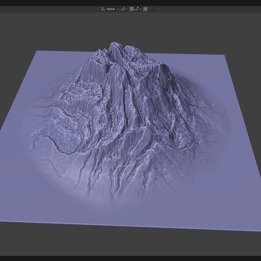Image resolution: width=261 pixels, height=261 pixels.
Task: Open the Global transform orientation dropdown
Action: point(110,9)
